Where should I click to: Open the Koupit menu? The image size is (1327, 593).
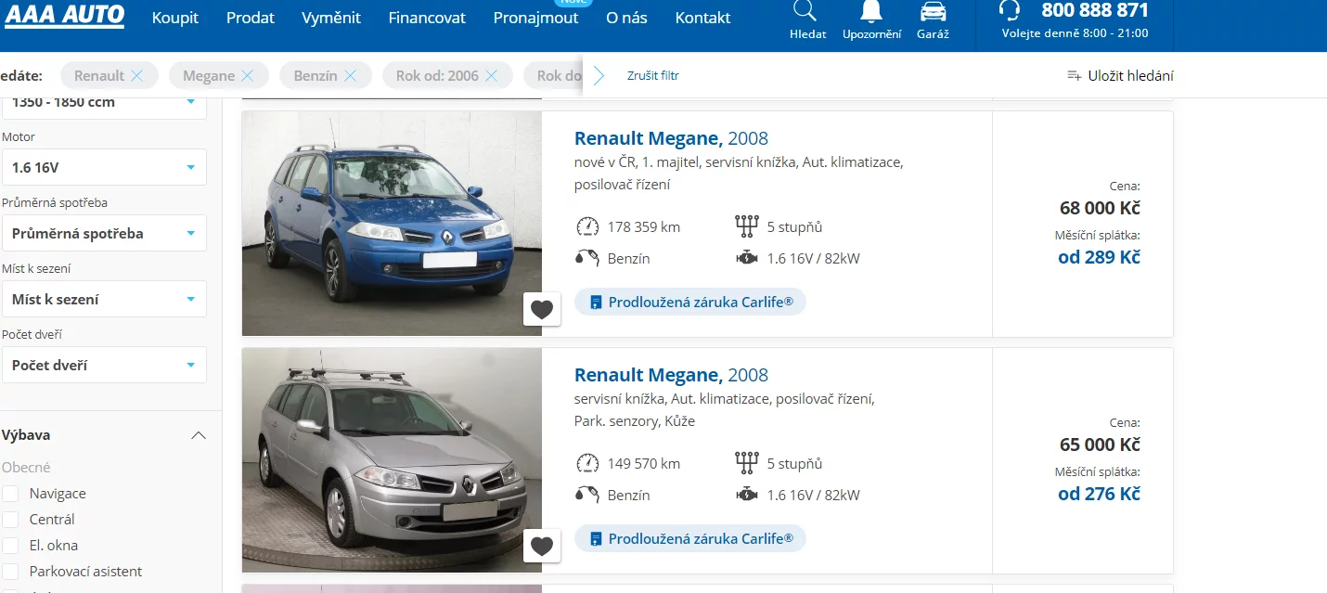(x=175, y=18)
